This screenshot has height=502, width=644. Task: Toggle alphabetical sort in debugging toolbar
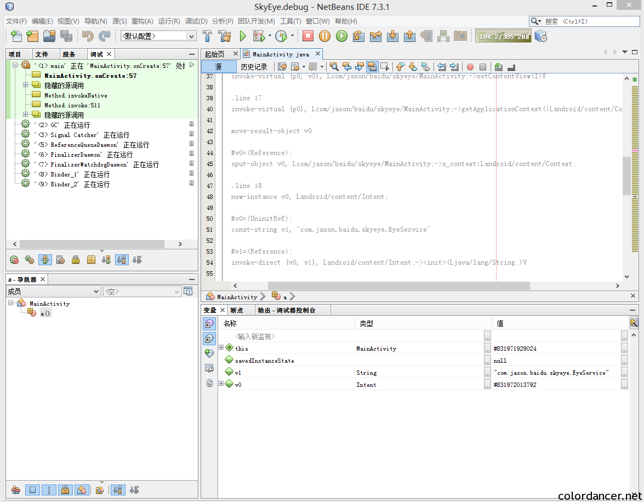pyautogui.click(x=122, y=260)
